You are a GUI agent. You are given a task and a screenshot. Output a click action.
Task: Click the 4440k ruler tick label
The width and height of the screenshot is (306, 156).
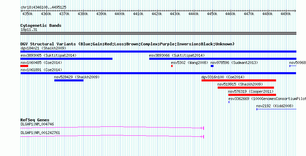194,14
